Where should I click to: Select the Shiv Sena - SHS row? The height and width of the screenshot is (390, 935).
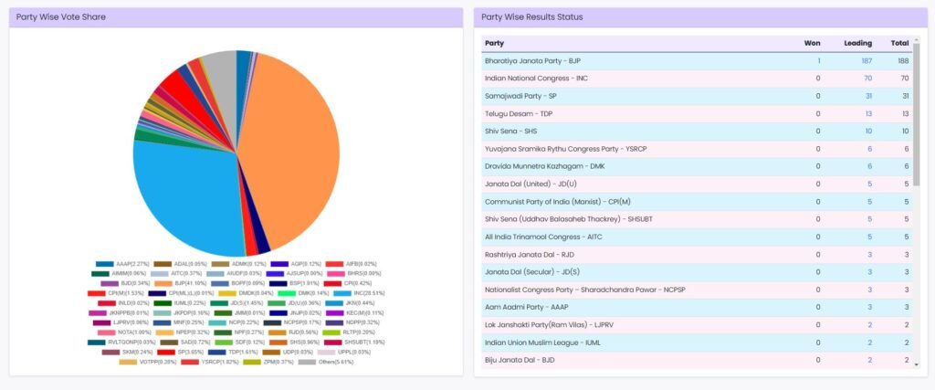coord(639,132)
